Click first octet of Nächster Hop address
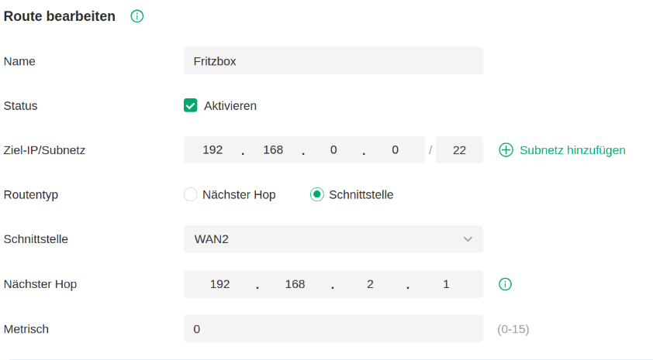653x360 pixels. (220, 284)
